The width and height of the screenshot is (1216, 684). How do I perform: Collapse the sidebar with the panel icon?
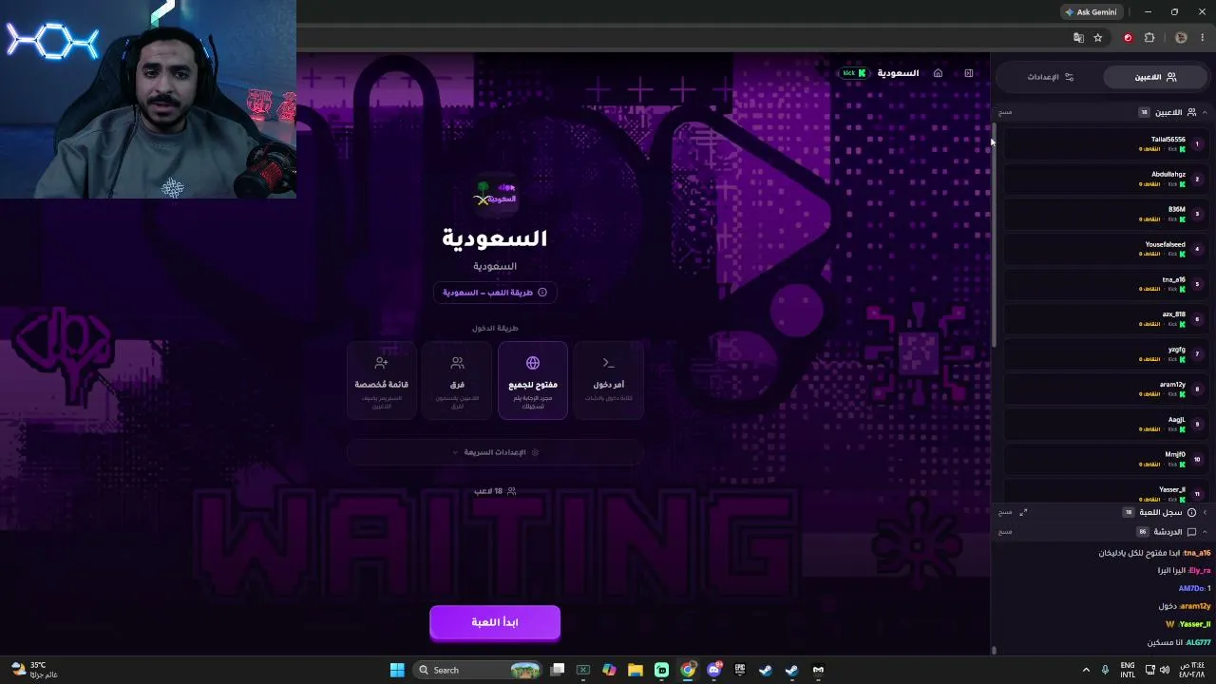[968, 73]
